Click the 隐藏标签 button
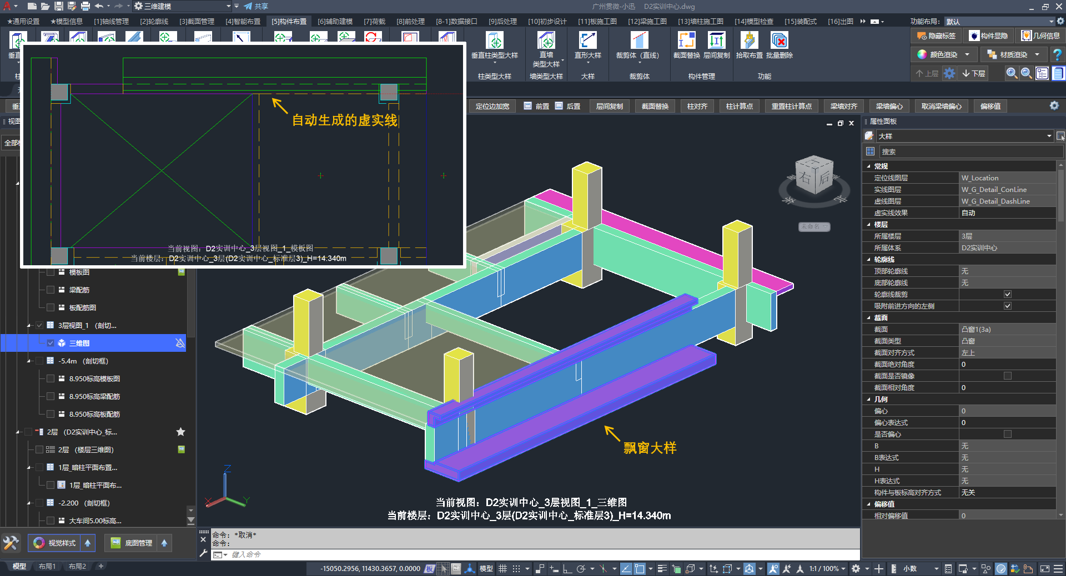1066x576 pixels. click(936, 36)
